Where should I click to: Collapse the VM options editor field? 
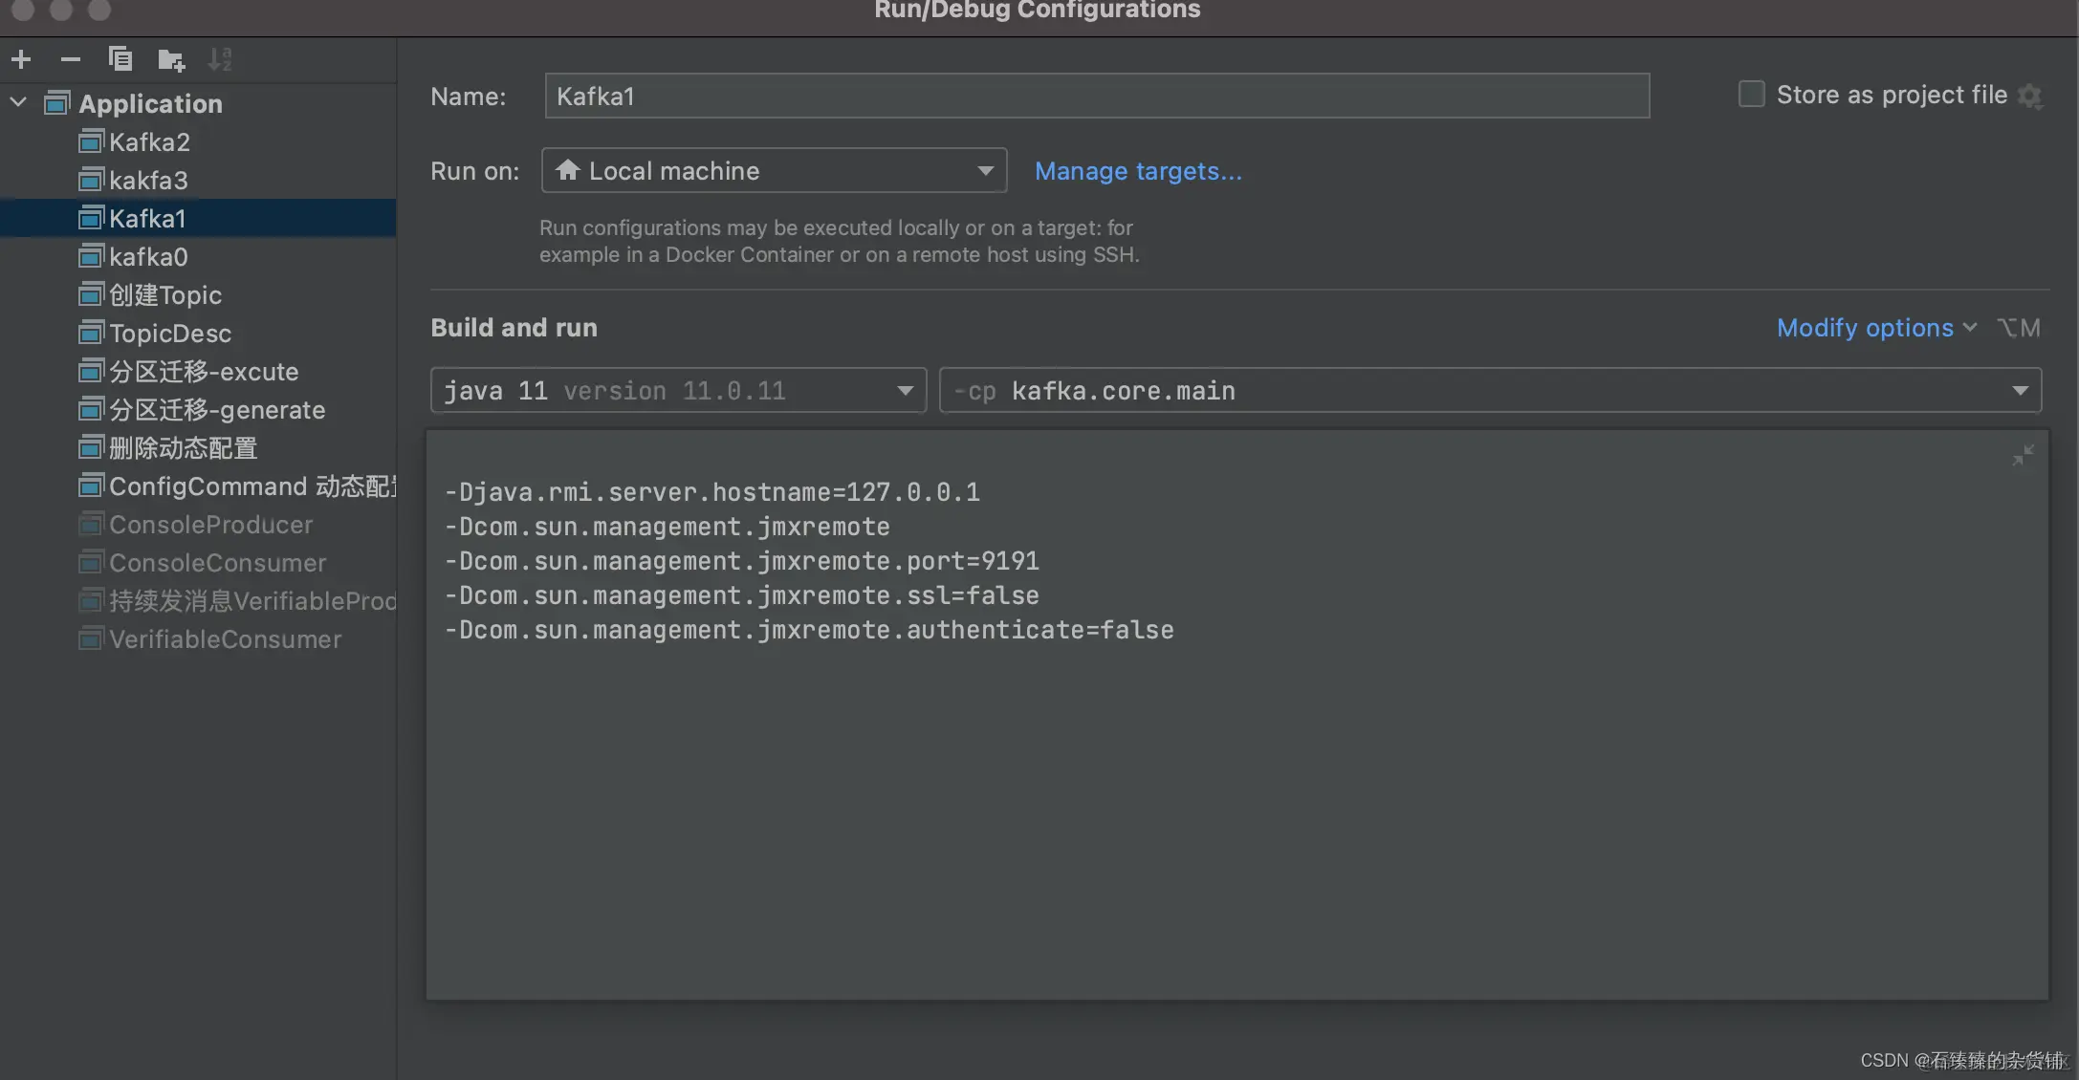[2023, 456]
